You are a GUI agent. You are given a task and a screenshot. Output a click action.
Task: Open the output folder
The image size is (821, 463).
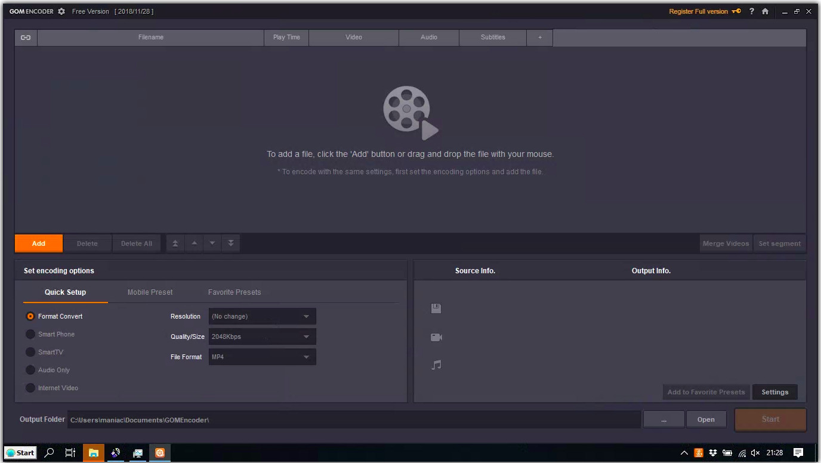(x=706, y=419)
